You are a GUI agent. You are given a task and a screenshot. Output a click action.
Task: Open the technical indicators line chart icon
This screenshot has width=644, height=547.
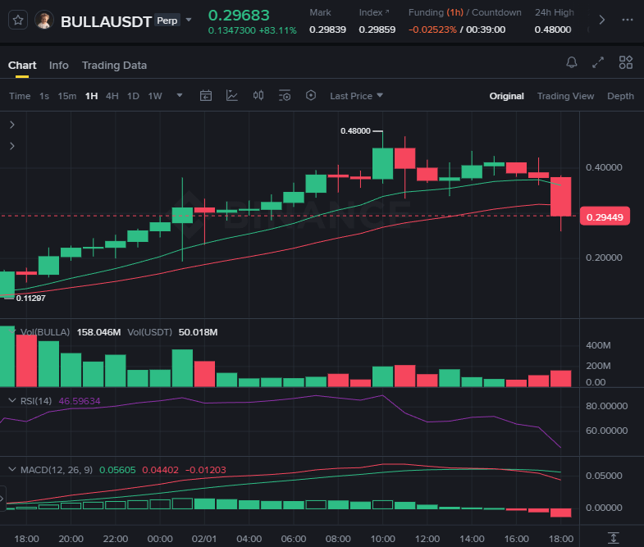(x=232, y=96)
